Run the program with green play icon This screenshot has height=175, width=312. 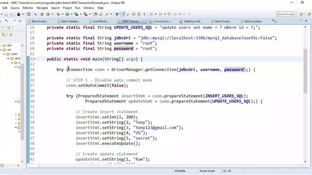(67, 14)
